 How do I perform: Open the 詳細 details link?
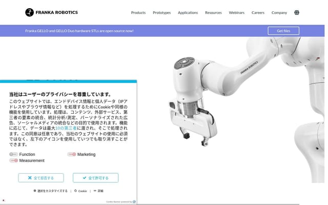coord(98,191)
